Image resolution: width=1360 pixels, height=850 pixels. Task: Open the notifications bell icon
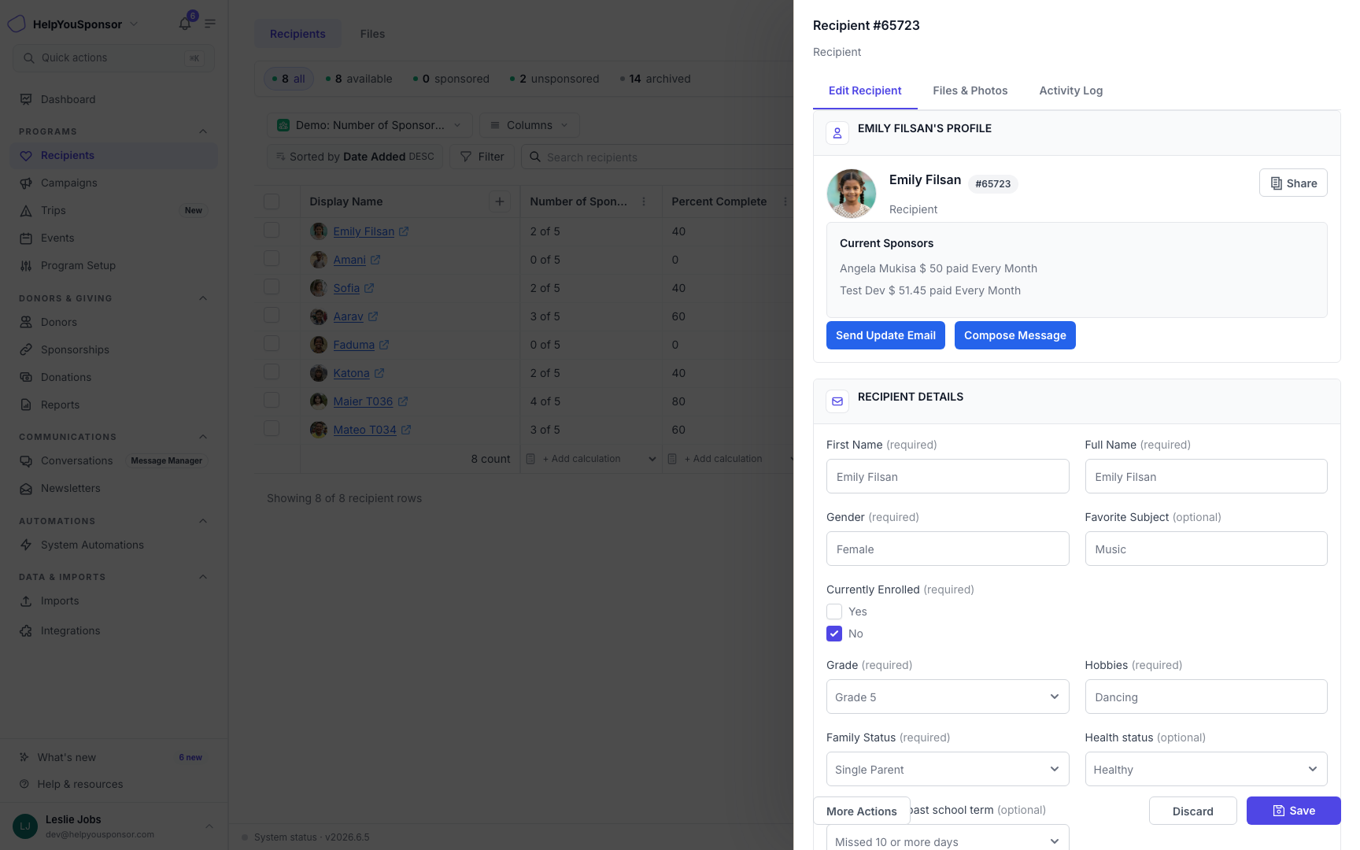[185, 24]
